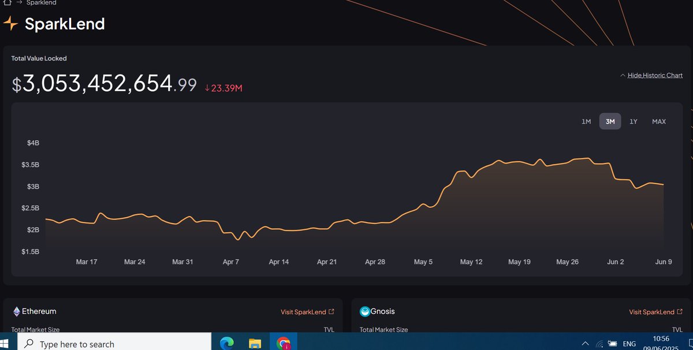This screenshot has height=350, width=693.
Task: Click the Gnosis card title
Action: [383, 311]
